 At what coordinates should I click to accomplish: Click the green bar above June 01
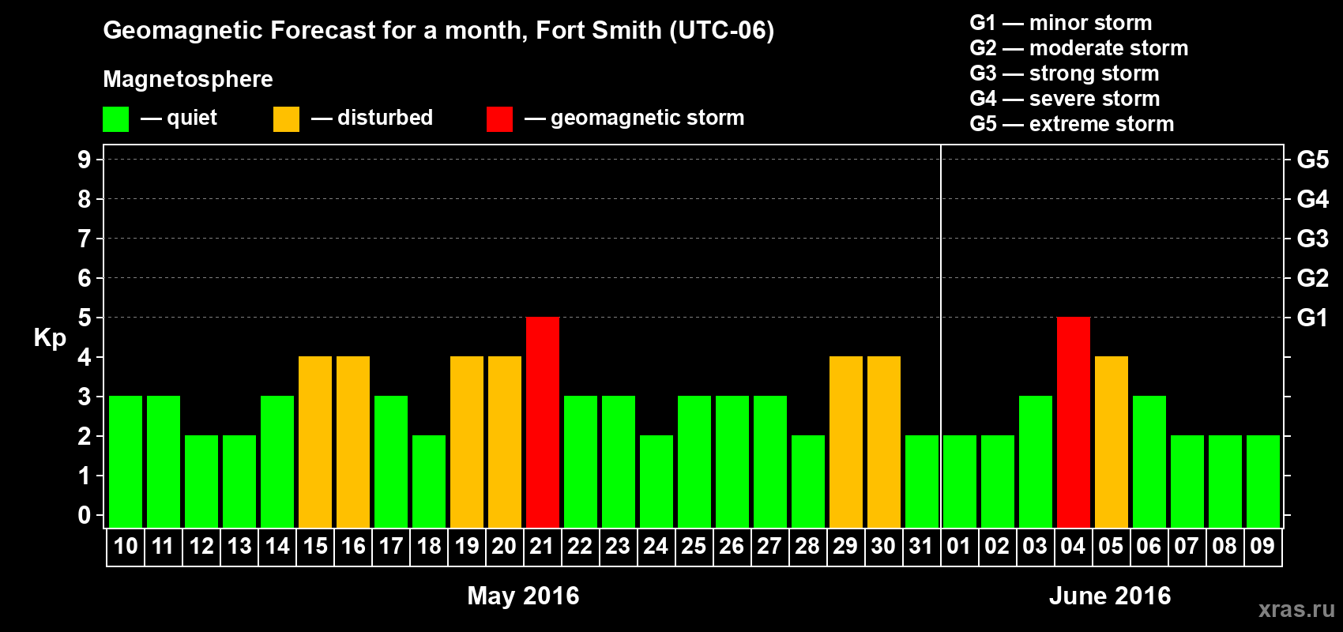960,482
